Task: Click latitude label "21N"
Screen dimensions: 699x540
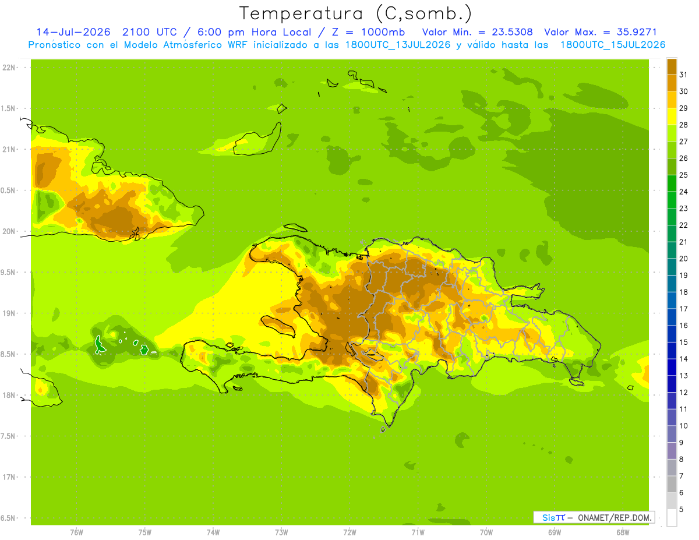Action: pos(9,149)
